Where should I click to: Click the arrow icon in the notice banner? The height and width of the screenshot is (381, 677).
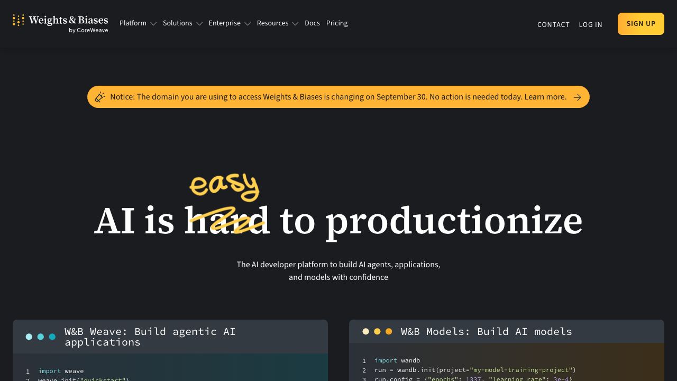click(x=578, y=97)
